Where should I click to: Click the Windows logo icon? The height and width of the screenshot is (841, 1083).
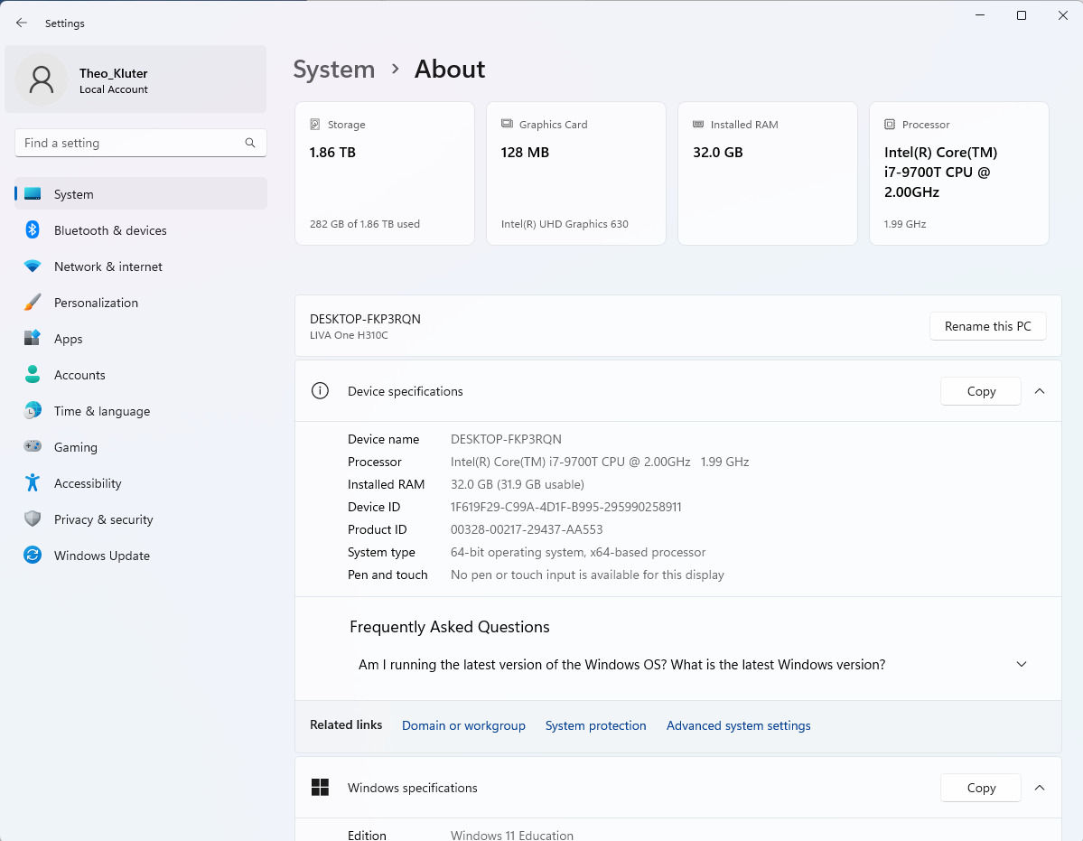pyautogui.click(x=320, y=787)
